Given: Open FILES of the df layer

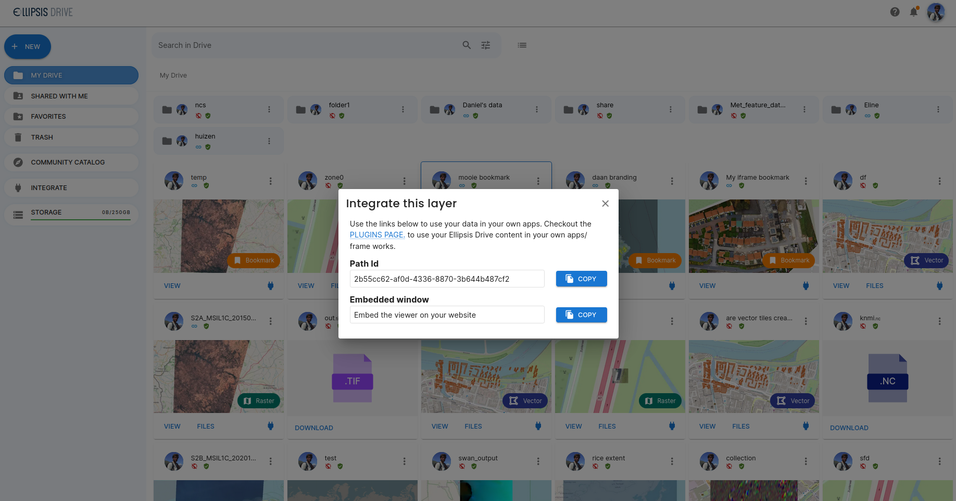Looking at the screenshot, I should 875,286.
